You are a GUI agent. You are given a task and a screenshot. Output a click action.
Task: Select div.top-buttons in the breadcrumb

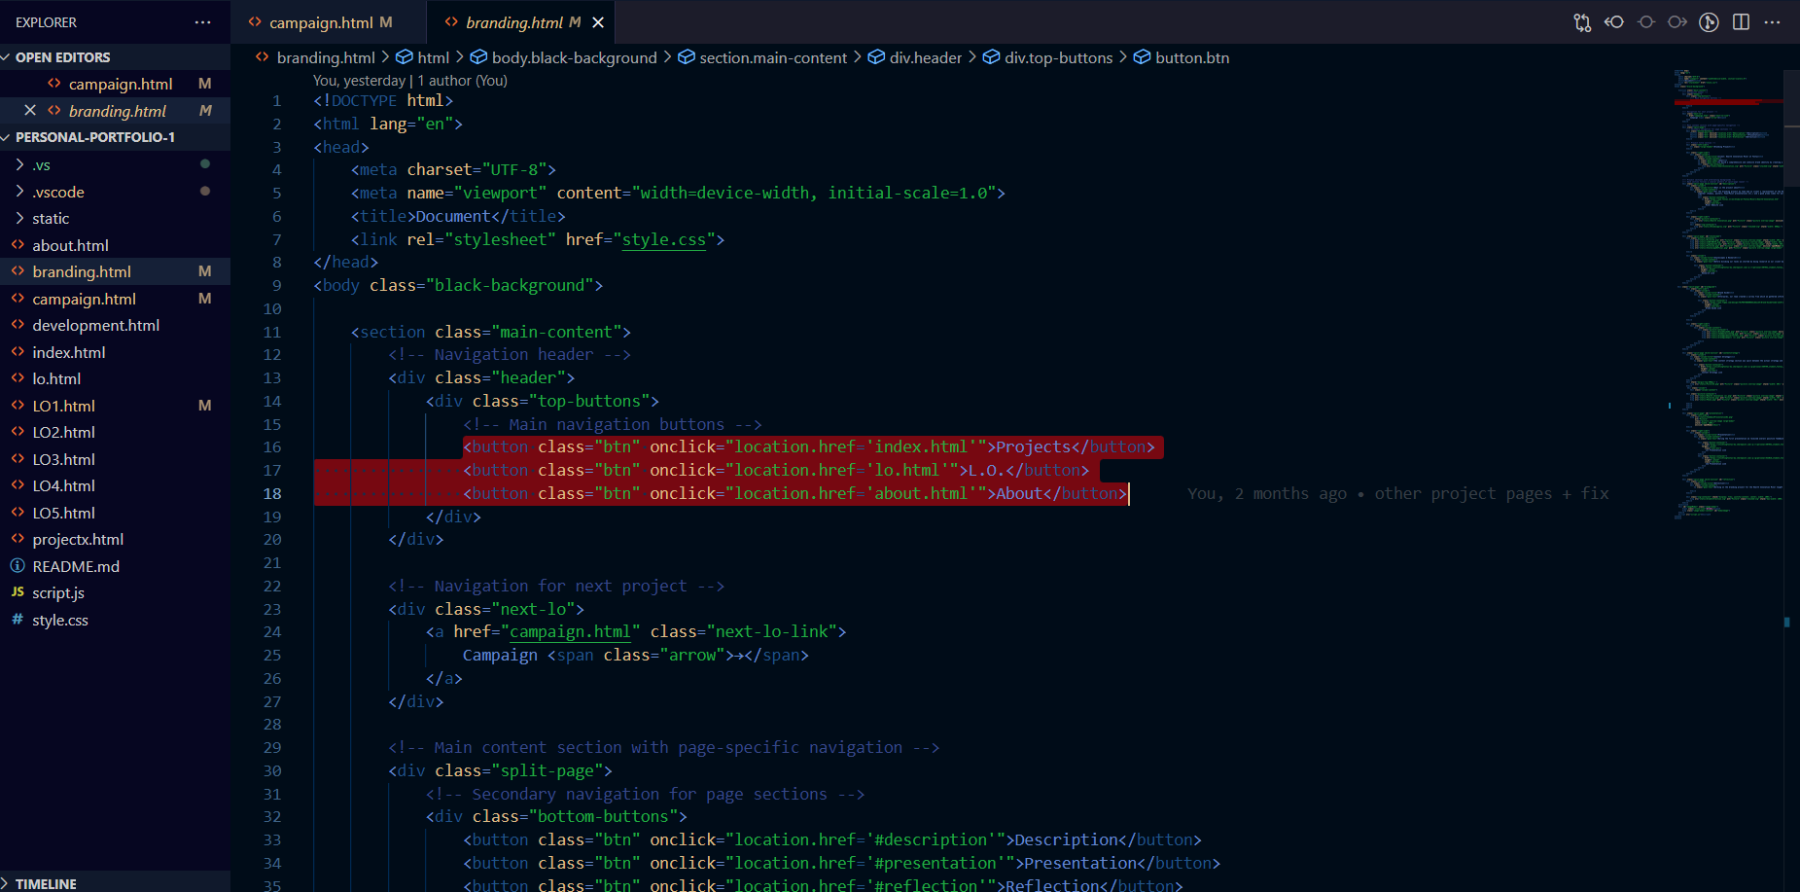[x=1058, y=57]
